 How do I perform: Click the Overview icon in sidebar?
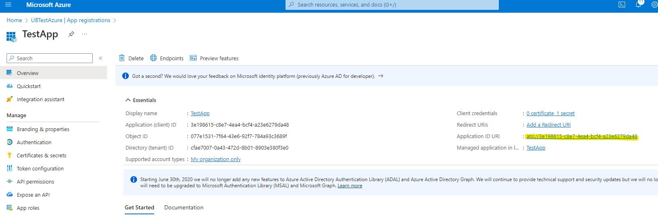[x=9, y=73]
